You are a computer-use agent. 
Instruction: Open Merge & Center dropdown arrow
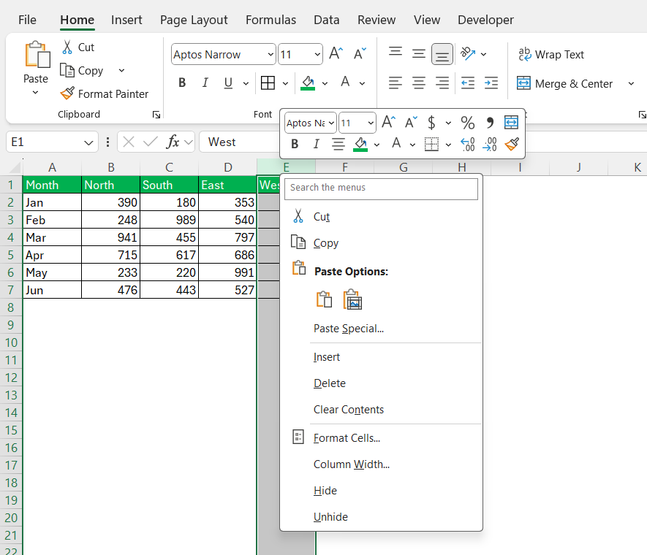[x=631, y=84]
